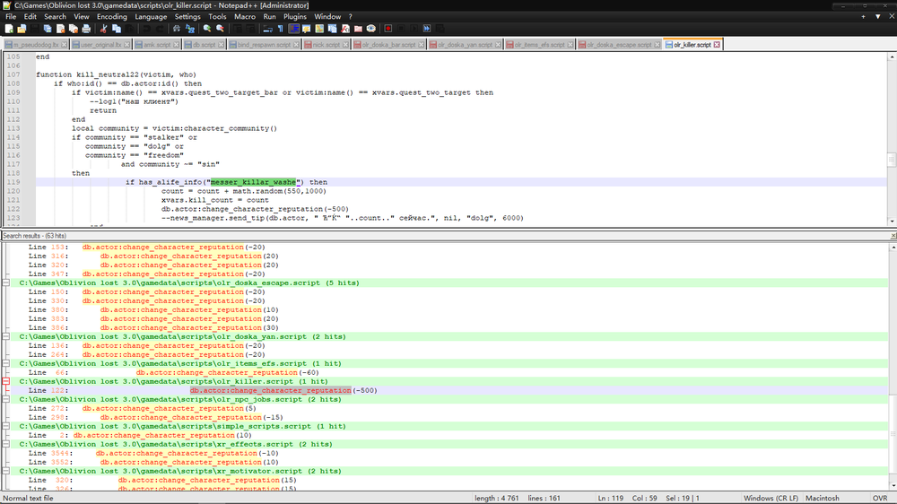Screen dimensions: 897x504
Task: Click the Print icon in toolbar
Action: pos(84,29)
